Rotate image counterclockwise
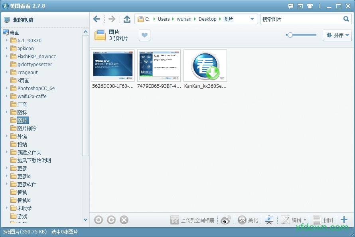This screenshot has height=237, width=355. pyautogui.click(x=98, y=220)
